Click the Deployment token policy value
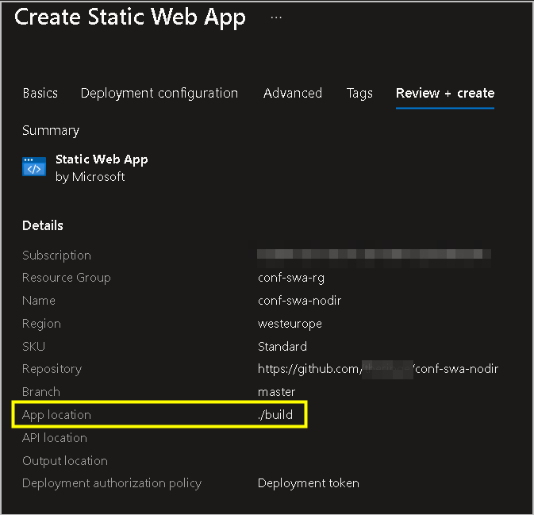The width and height of the screenshot is (534, 515). pos(309,483)
